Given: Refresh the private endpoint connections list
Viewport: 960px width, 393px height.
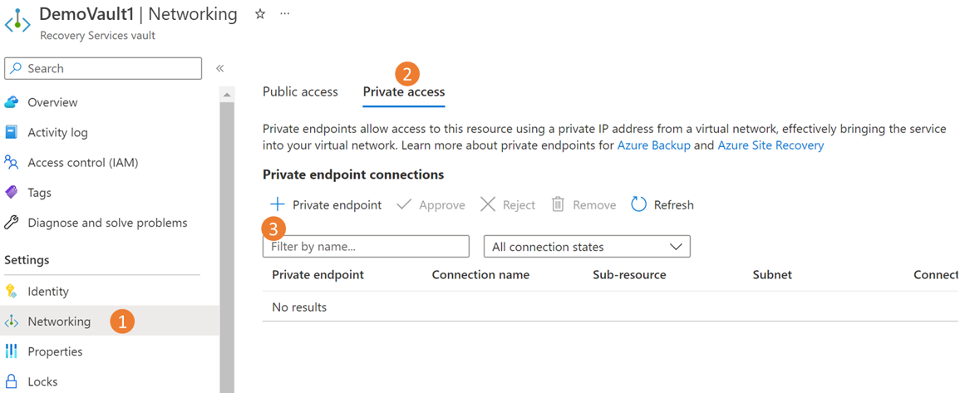Looking at the screenshot, I should (662, 204).
